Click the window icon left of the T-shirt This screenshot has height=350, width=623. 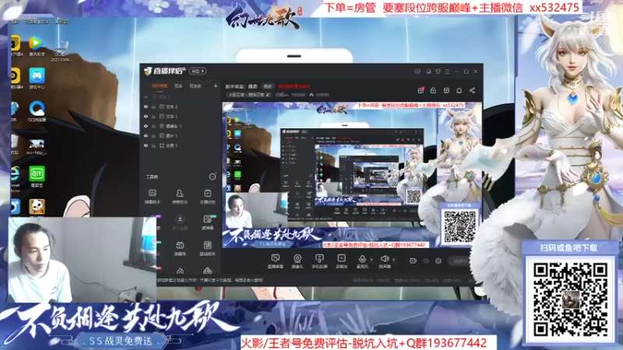pos(428,72)
